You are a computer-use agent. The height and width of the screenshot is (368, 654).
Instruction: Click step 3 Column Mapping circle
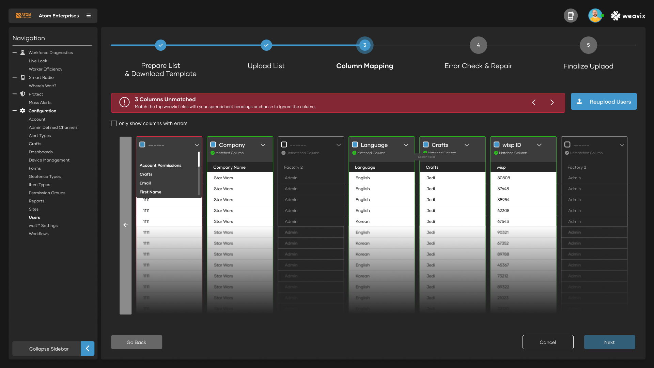(x=365, y=45)
